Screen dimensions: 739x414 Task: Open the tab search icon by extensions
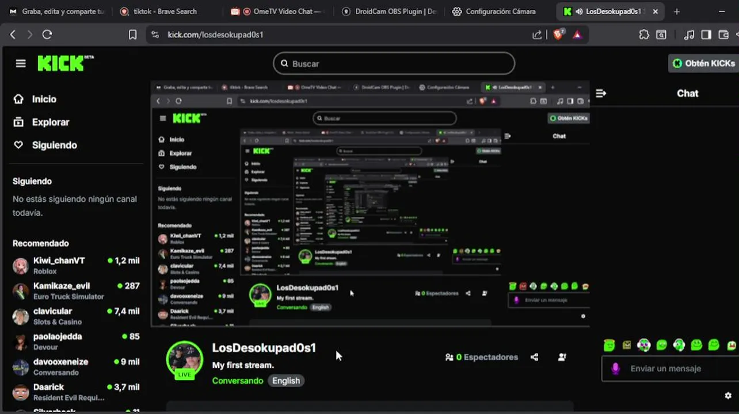pos(661,34)
